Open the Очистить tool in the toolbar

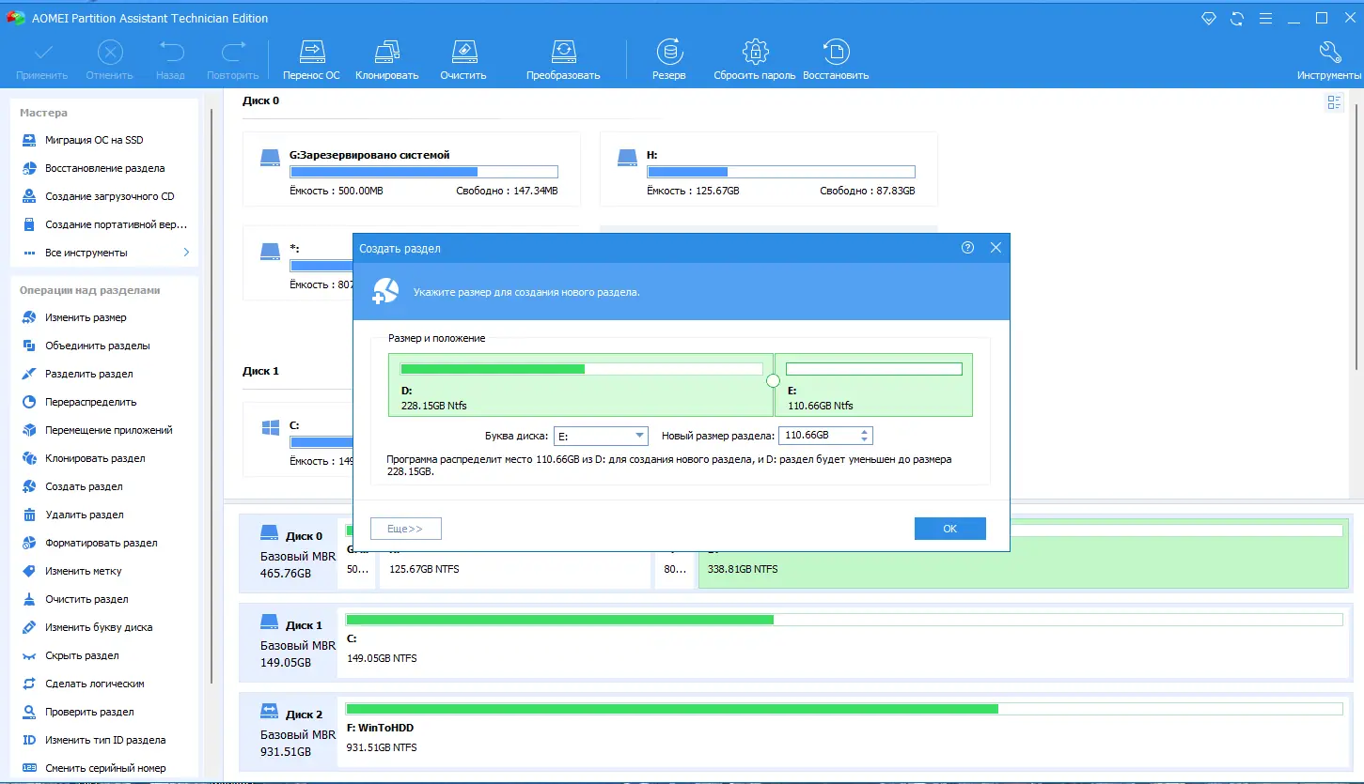coord(463,61)
